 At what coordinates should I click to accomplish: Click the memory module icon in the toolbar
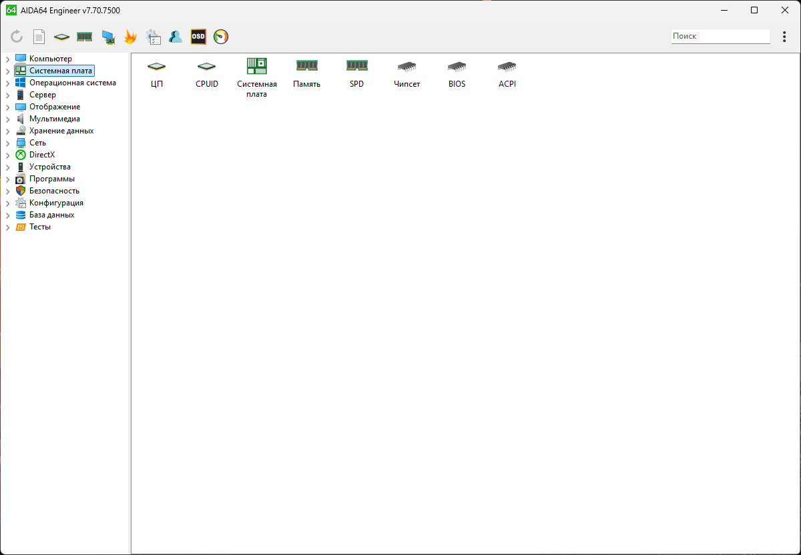(x=84, y=37)
